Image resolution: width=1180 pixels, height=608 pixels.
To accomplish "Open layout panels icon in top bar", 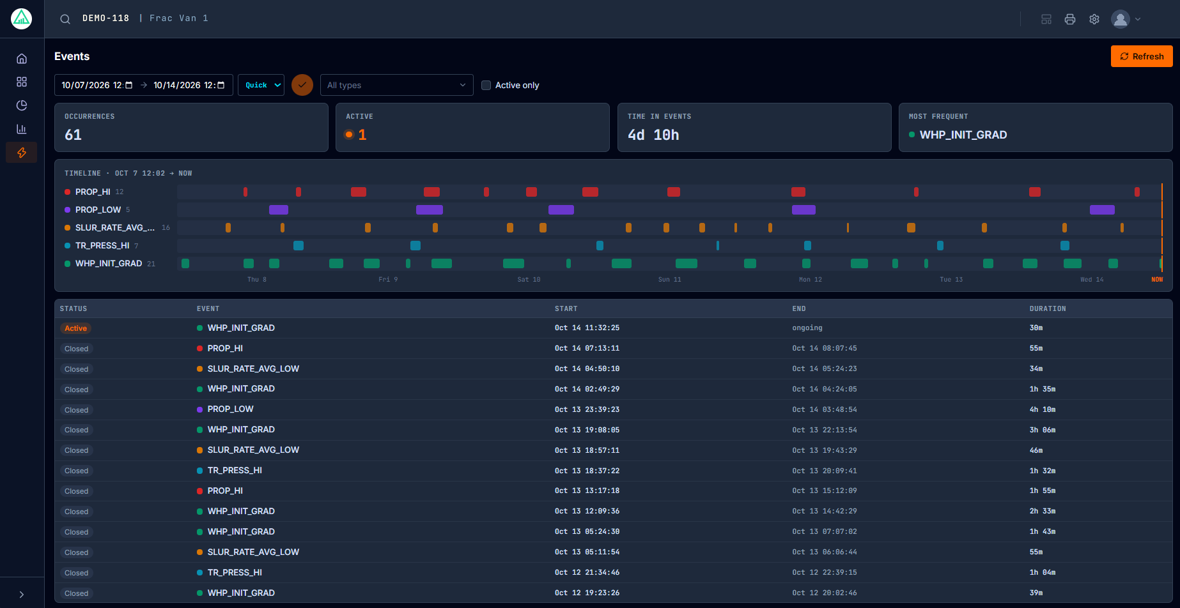I will (x=1046, y=19).
